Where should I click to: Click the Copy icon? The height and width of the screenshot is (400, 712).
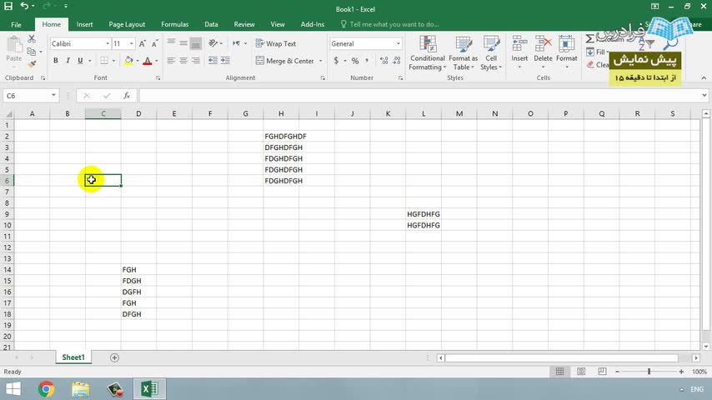click(x=32, y=52)
